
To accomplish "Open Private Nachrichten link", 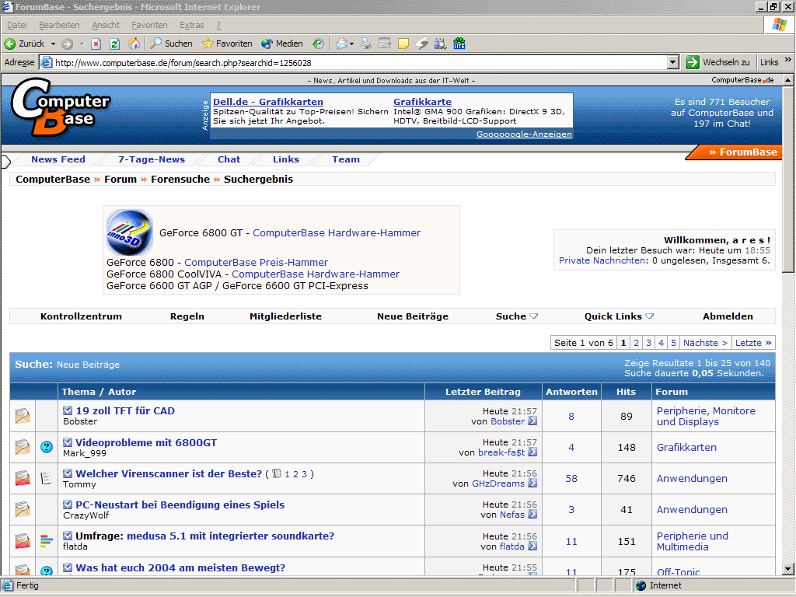I will 602,260.
